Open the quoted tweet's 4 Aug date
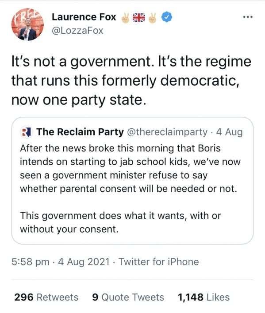 [230, 132]
